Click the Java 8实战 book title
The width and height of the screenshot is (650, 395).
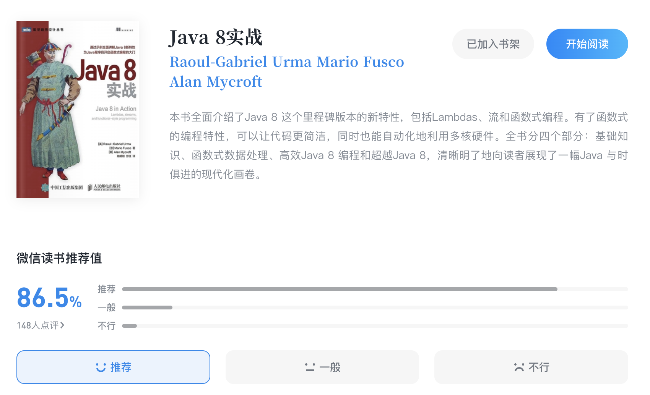click(x=216, y=37)
